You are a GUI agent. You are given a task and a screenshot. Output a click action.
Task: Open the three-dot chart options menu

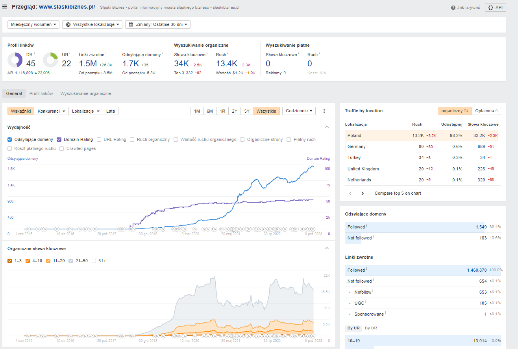[324, 111]
